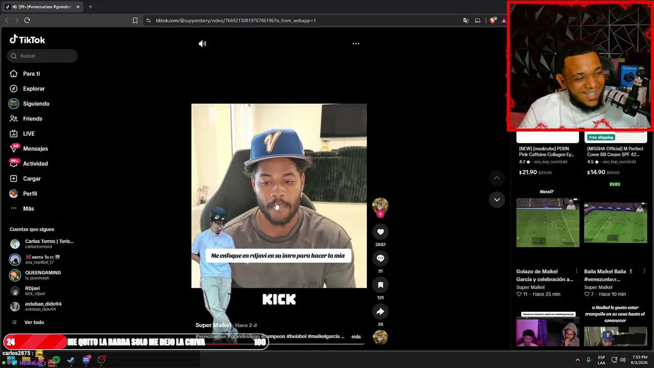Open the 'le gusta estar tranquilo' video thumbnail
Image resolution: width=654 pixels, height=368 pixels.
616,325
